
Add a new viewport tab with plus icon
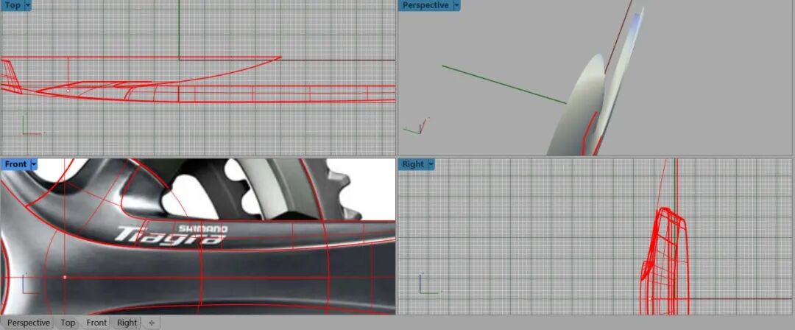pos(151,323)
